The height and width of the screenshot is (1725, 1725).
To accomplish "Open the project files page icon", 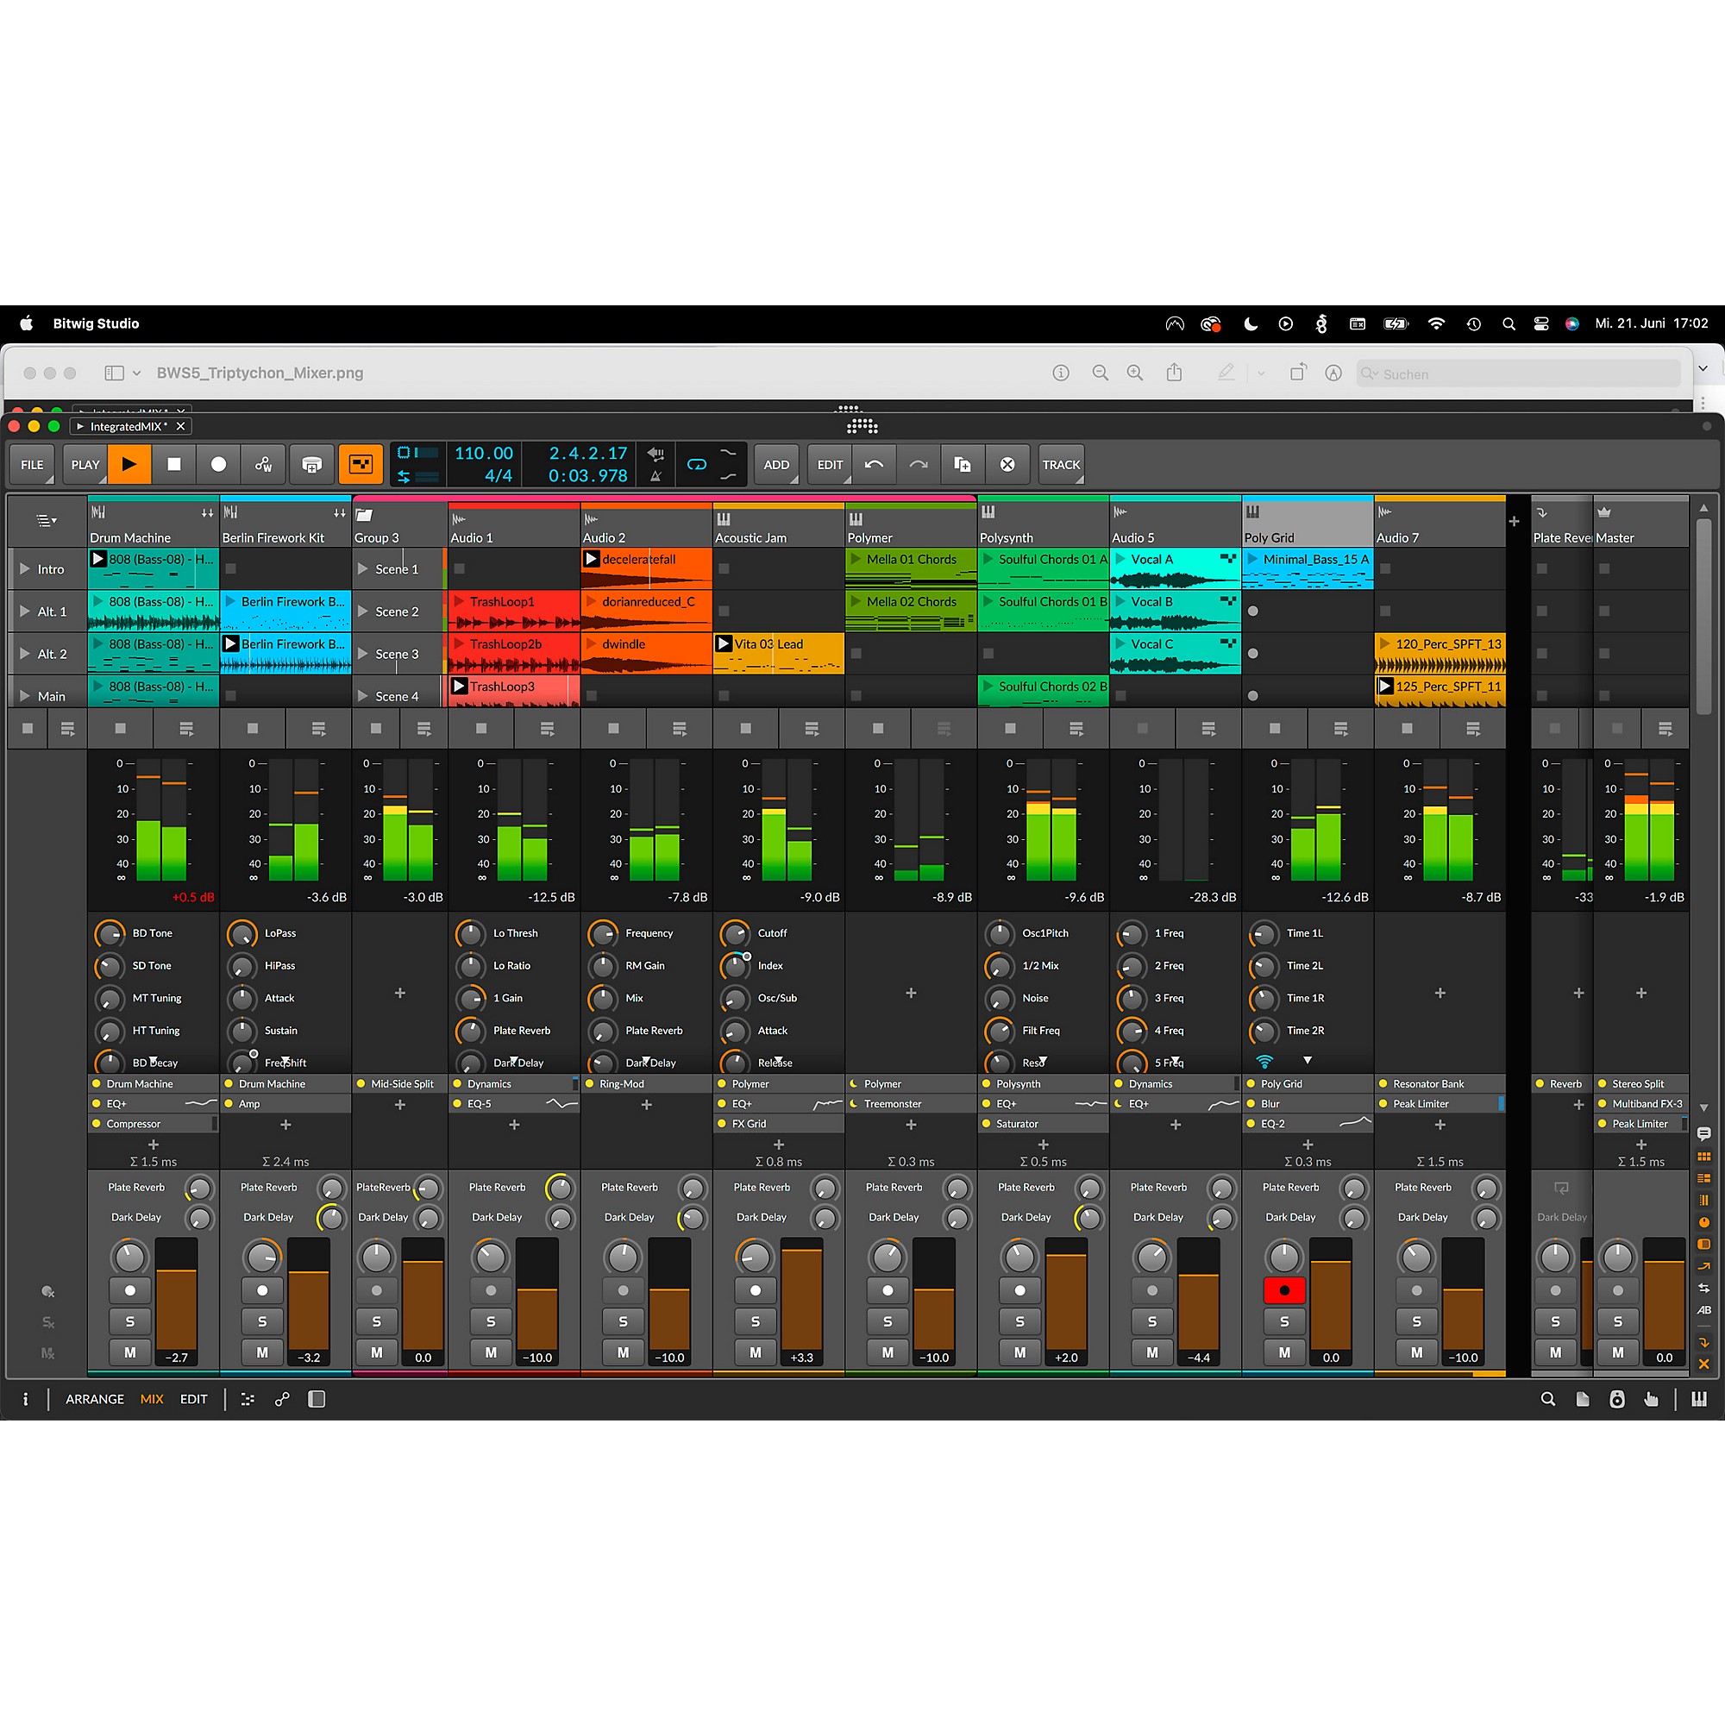I will [x=1582, y=1399].
